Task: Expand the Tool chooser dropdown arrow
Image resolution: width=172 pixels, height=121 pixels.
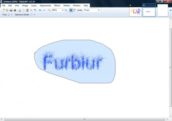Action: (12, 15)
